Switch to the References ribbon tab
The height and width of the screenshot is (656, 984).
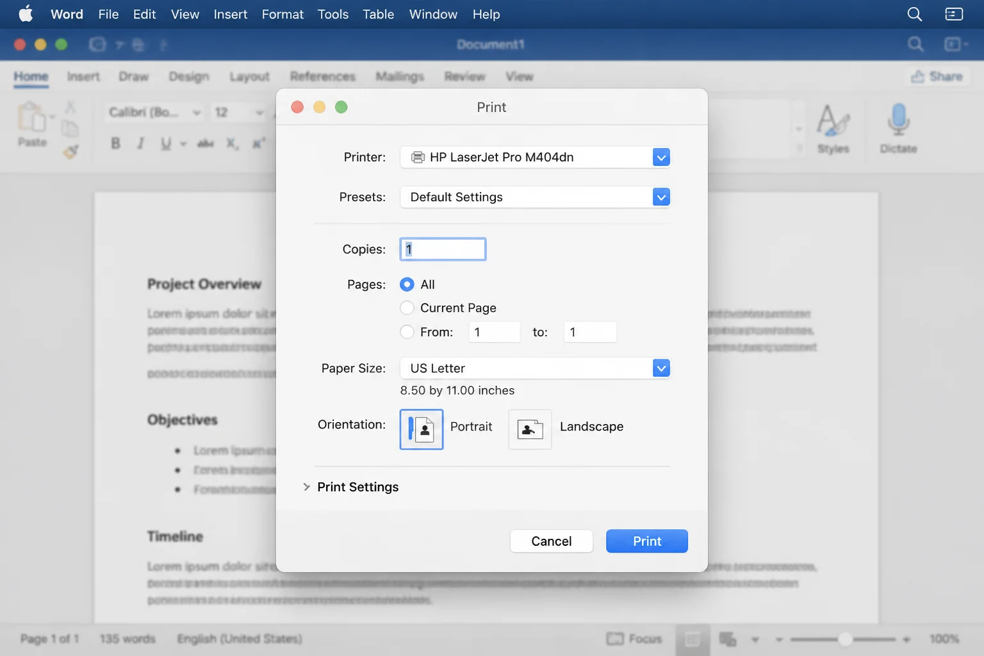(322, 77)
